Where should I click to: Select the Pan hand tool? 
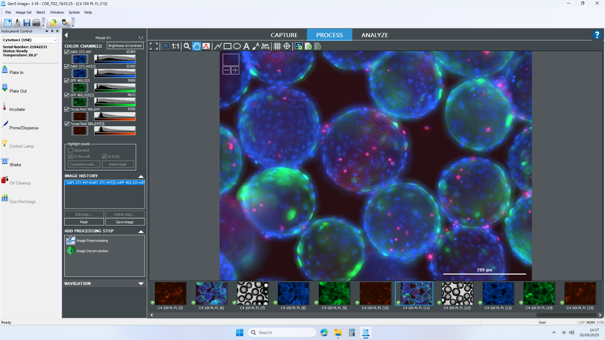197,46
